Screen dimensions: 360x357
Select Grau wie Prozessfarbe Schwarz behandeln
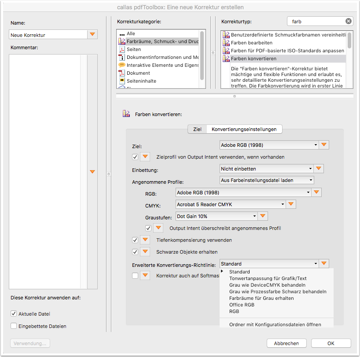(x=276, y=291)
